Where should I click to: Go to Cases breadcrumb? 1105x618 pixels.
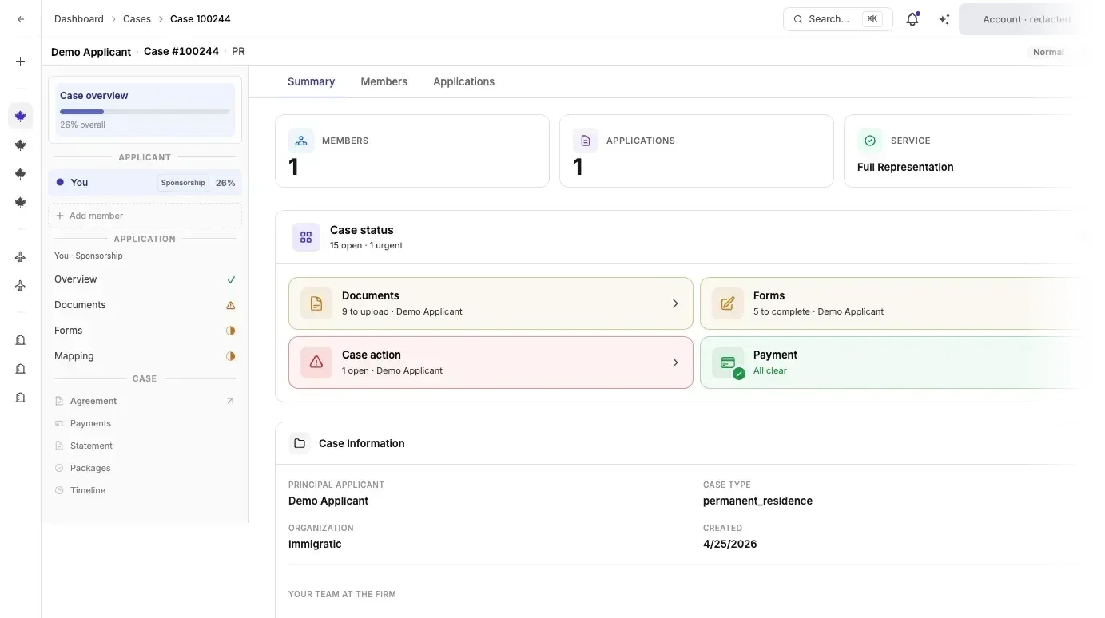(x=137, y=19)
